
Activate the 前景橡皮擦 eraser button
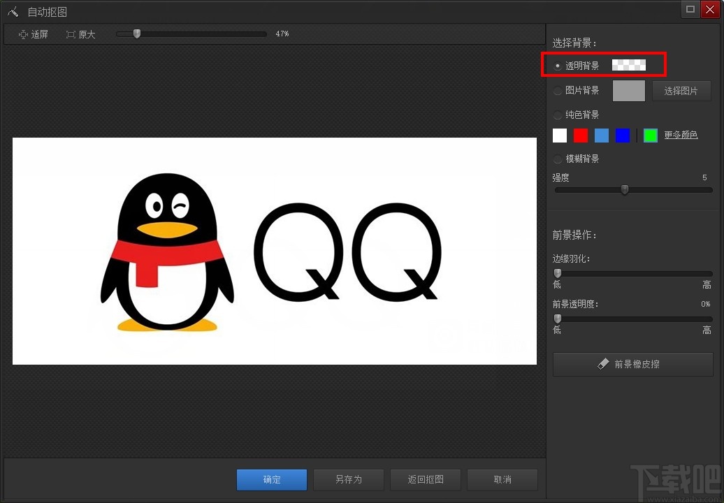[x=633, y=364]
